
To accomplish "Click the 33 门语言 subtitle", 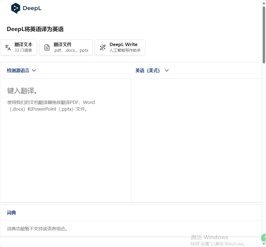I will pos(23,50).
